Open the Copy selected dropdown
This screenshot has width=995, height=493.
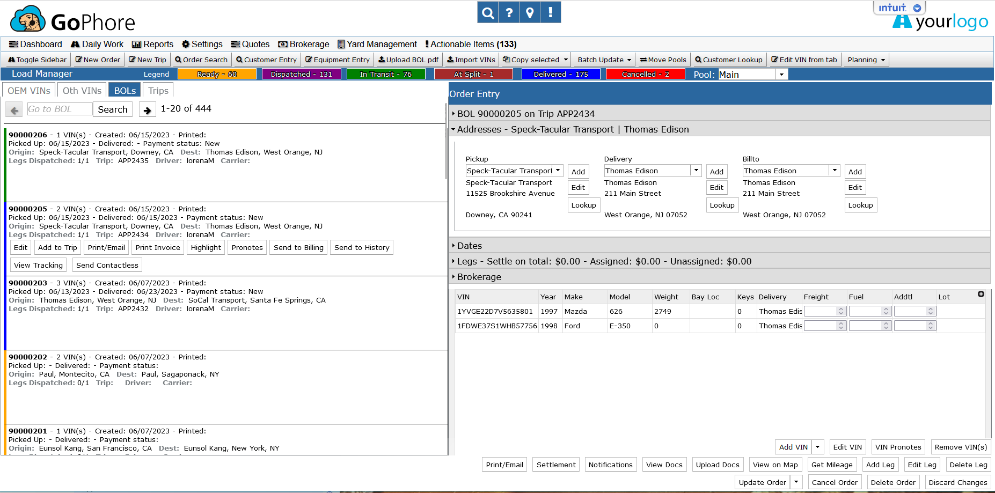(535, 60)
